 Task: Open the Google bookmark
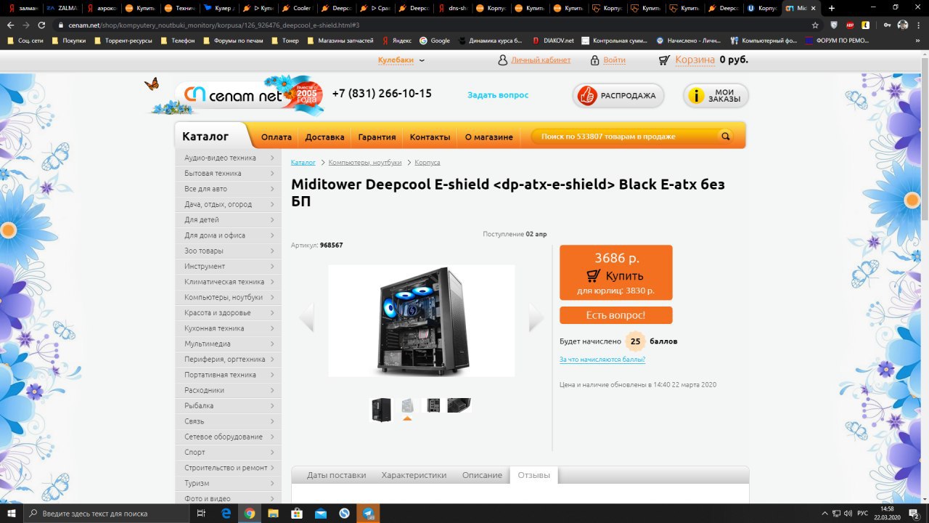click(x=435, y=41)
